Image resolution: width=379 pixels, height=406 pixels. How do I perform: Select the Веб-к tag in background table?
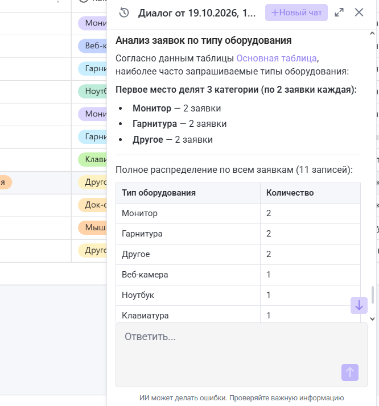tap(93, 46)
